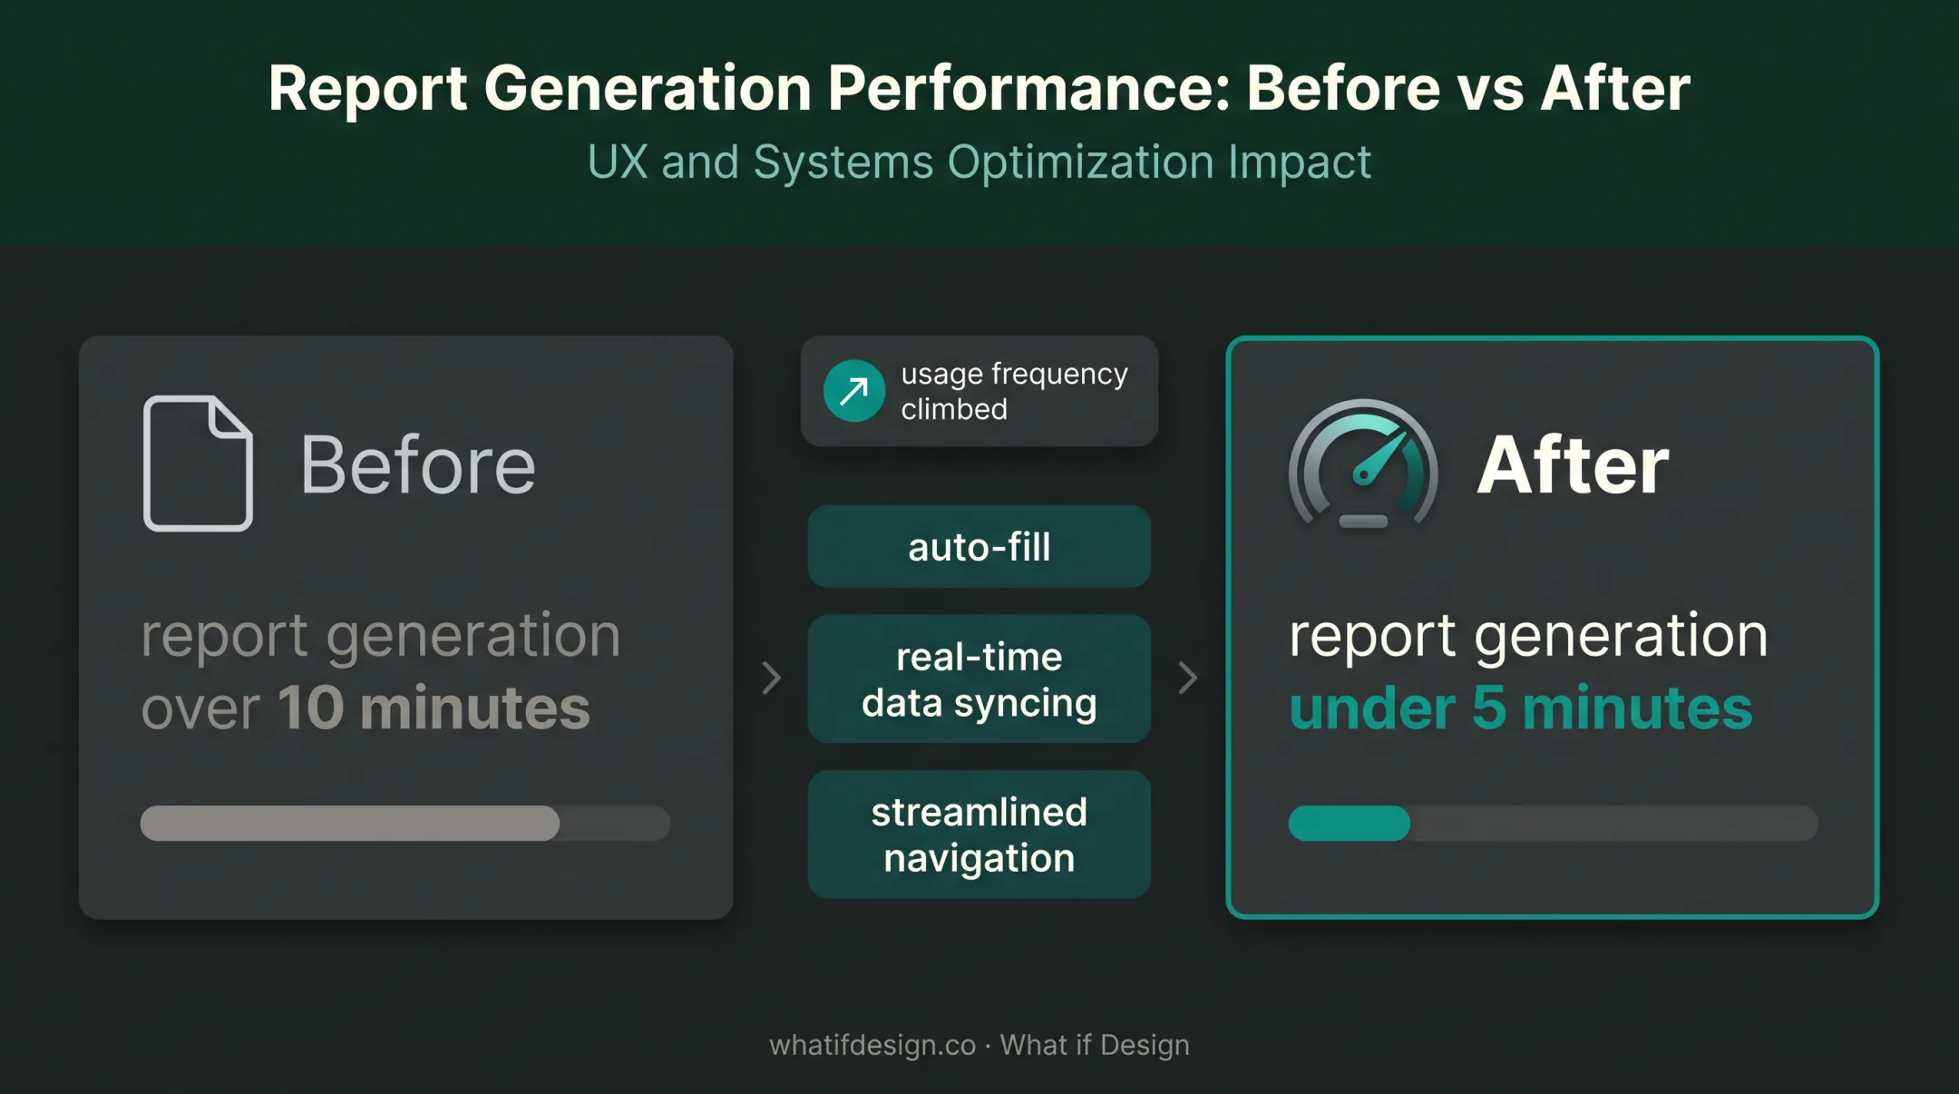Select the real-time data syncing pill
This screenshot has width=1959, height=1094.
979,679
